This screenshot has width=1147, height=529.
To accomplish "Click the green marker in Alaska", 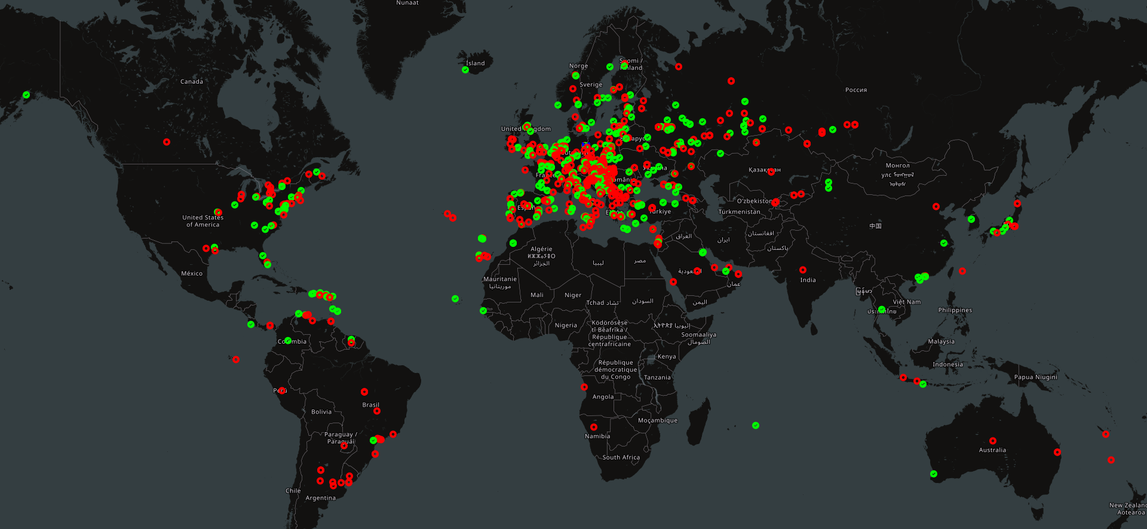I will pos(26,94).
